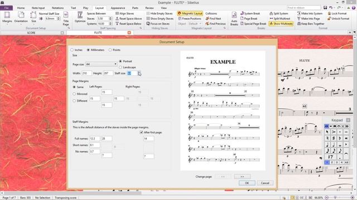
Task: Adjust the Systems spacing spinner
Action: click(110, 23)
